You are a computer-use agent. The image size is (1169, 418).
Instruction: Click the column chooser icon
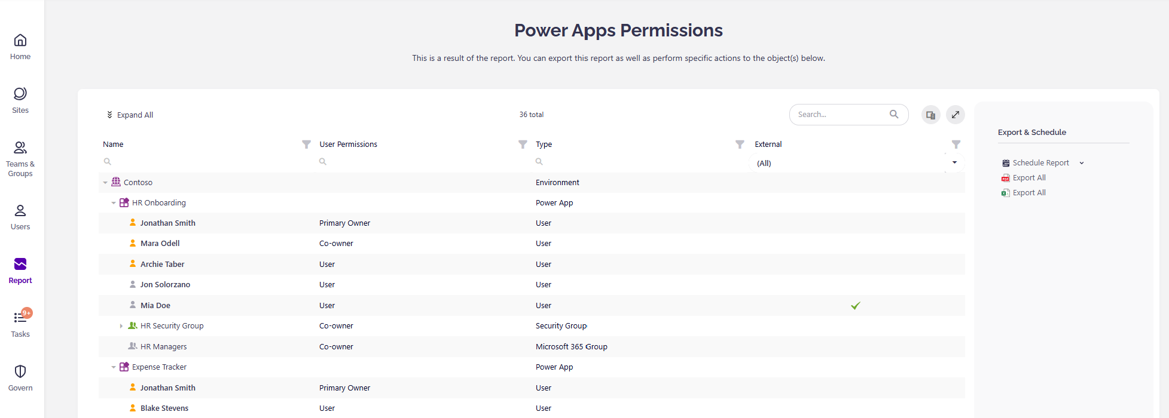pyautogui.click(x=930, y=115)
